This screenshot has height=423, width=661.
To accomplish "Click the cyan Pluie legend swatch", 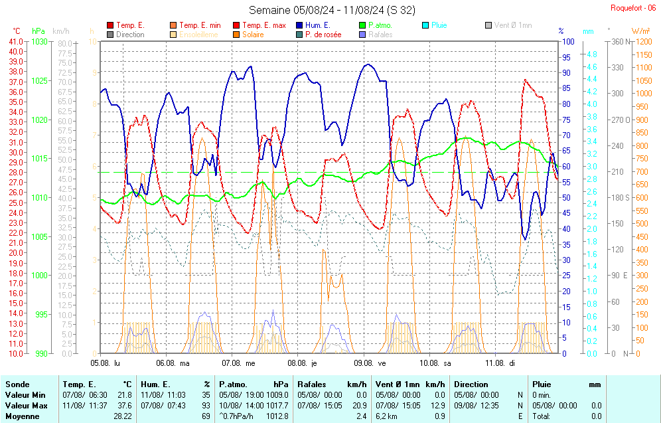I will point(426,25).
